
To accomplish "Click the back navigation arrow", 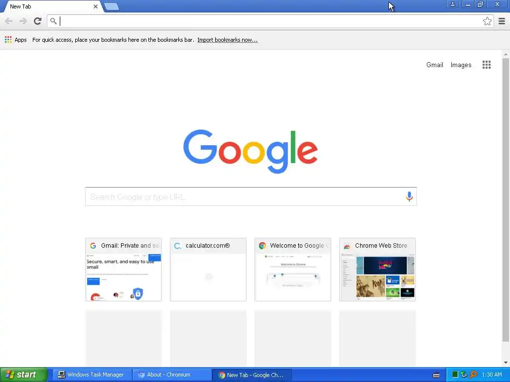I will pyautogui.click(x=9, y=21).
